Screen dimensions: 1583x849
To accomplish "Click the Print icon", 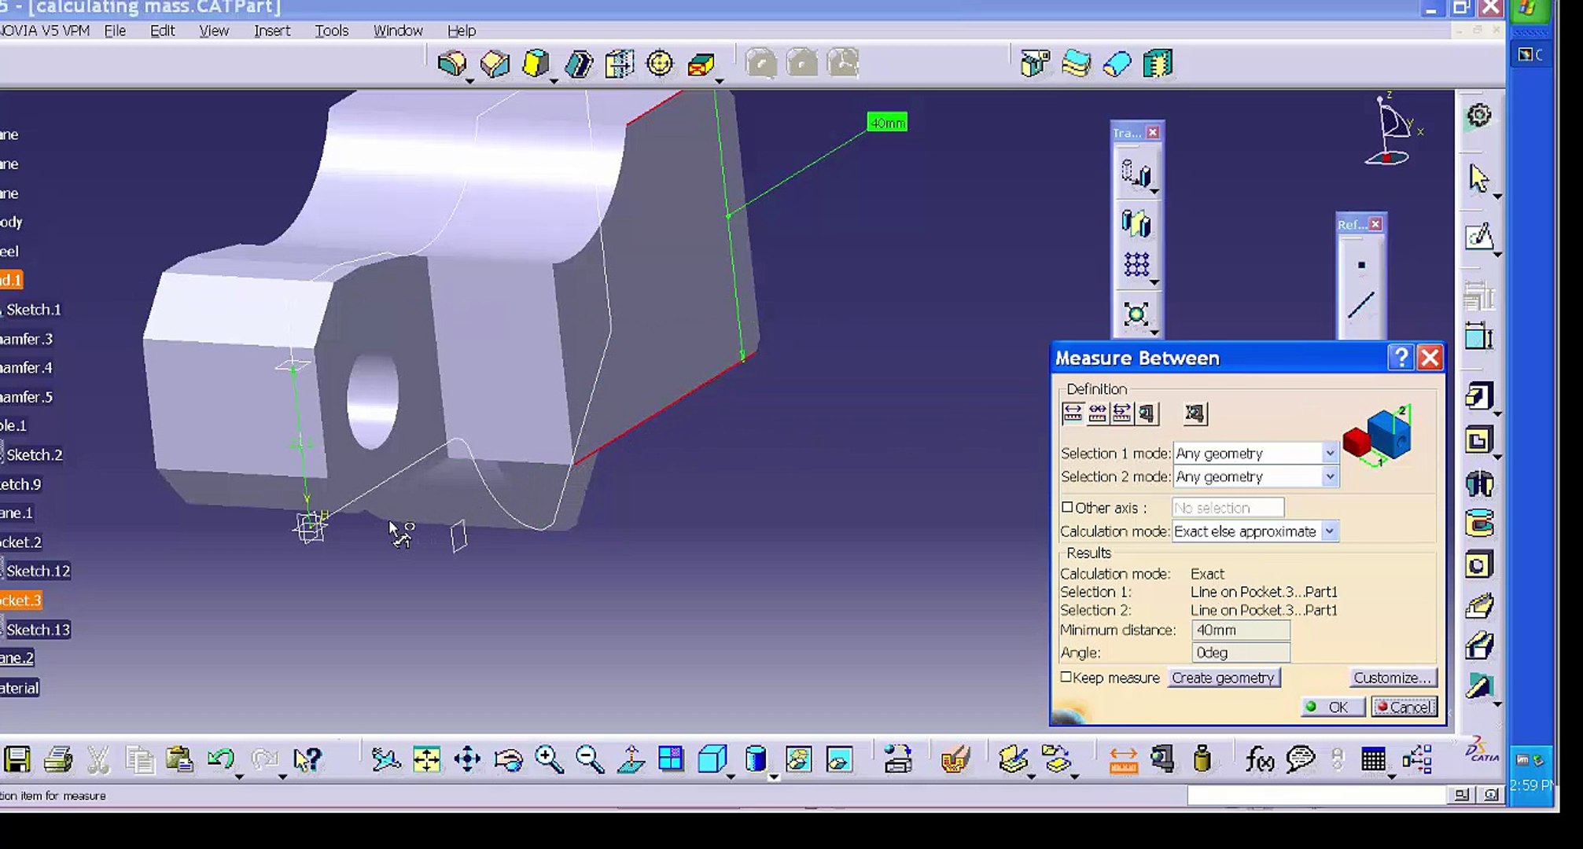I will click(58, 759).
